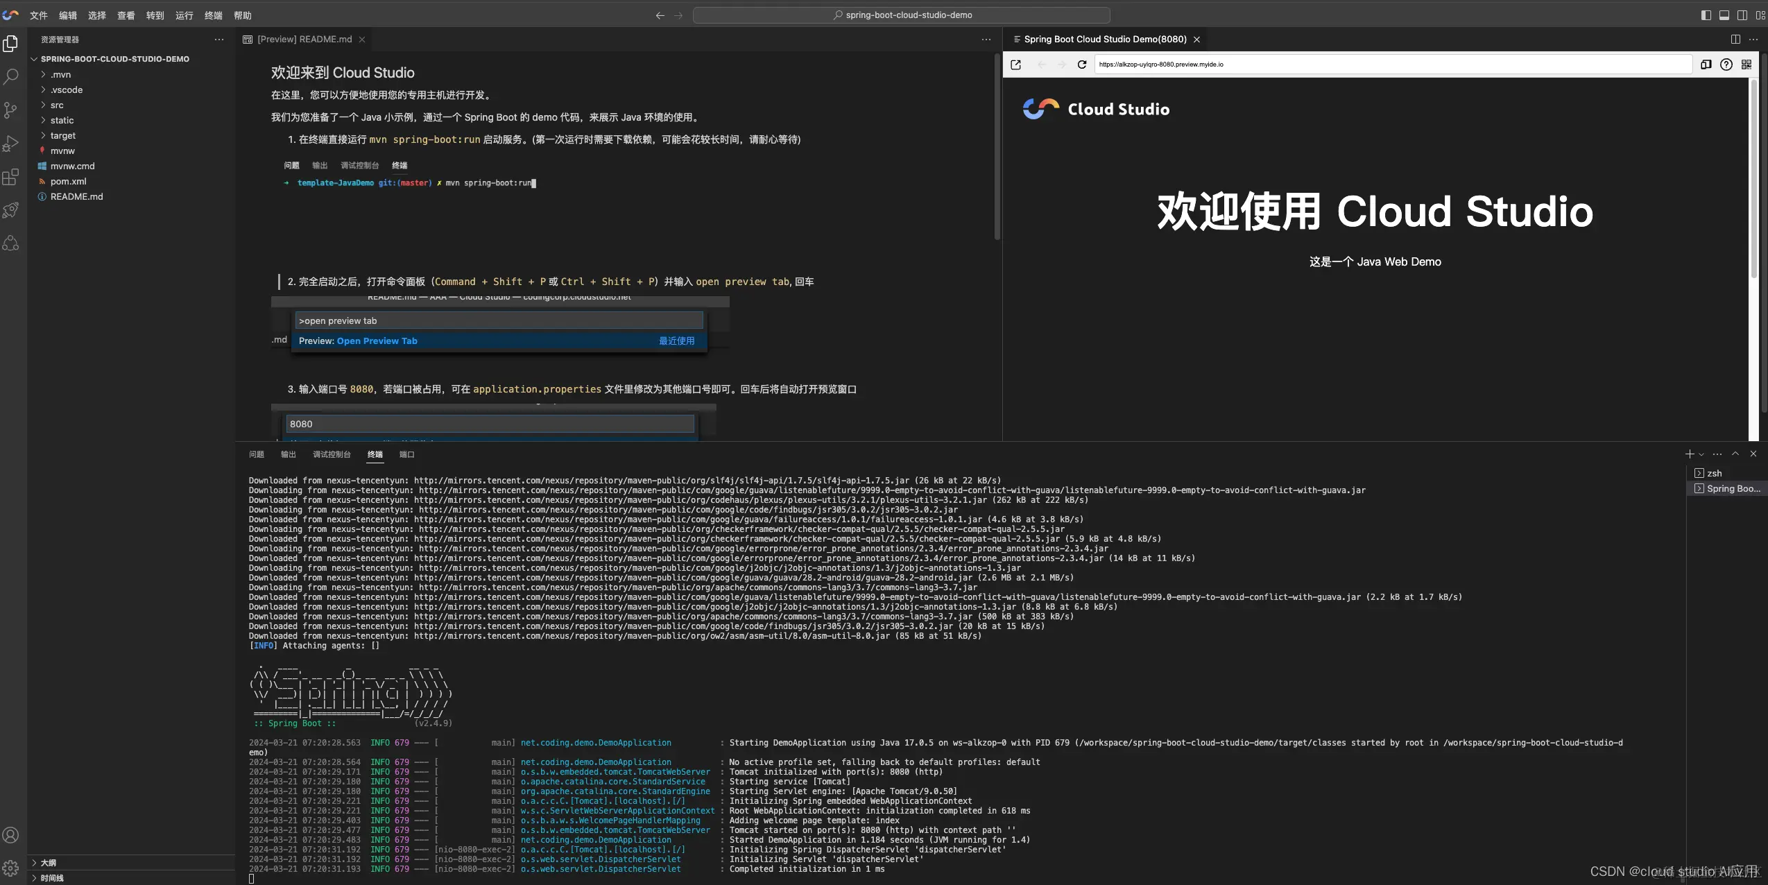Open pom.xml in the explorer
The width and height of the screenshot is (1768, 885).
68,182
